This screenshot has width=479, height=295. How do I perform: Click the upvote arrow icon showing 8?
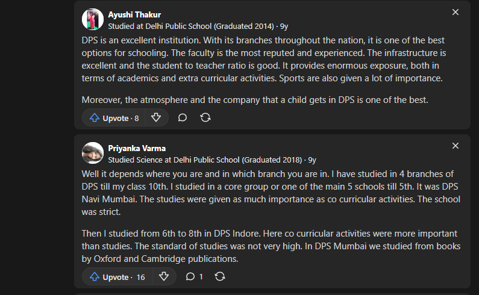[x=95, y=118]
